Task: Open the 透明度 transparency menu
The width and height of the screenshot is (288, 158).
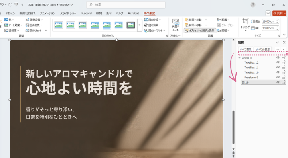Action: pos(12,31)
